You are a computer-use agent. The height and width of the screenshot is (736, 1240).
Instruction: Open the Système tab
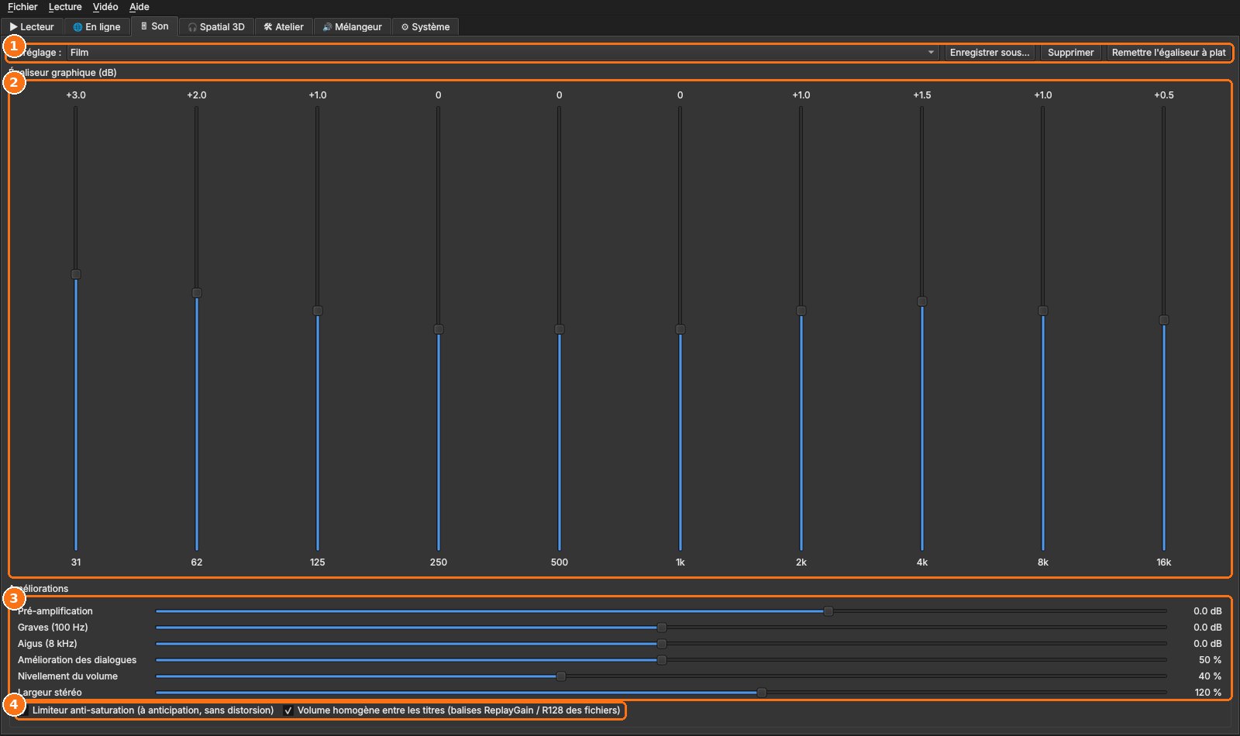click(425, 26)
